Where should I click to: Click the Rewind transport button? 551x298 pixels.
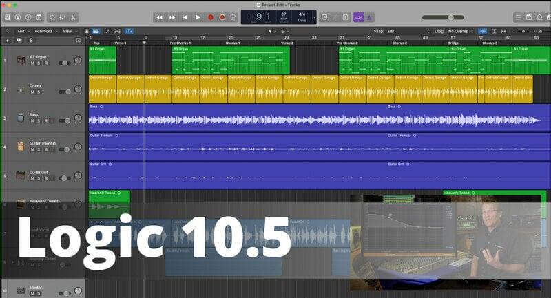coord(160,17)
